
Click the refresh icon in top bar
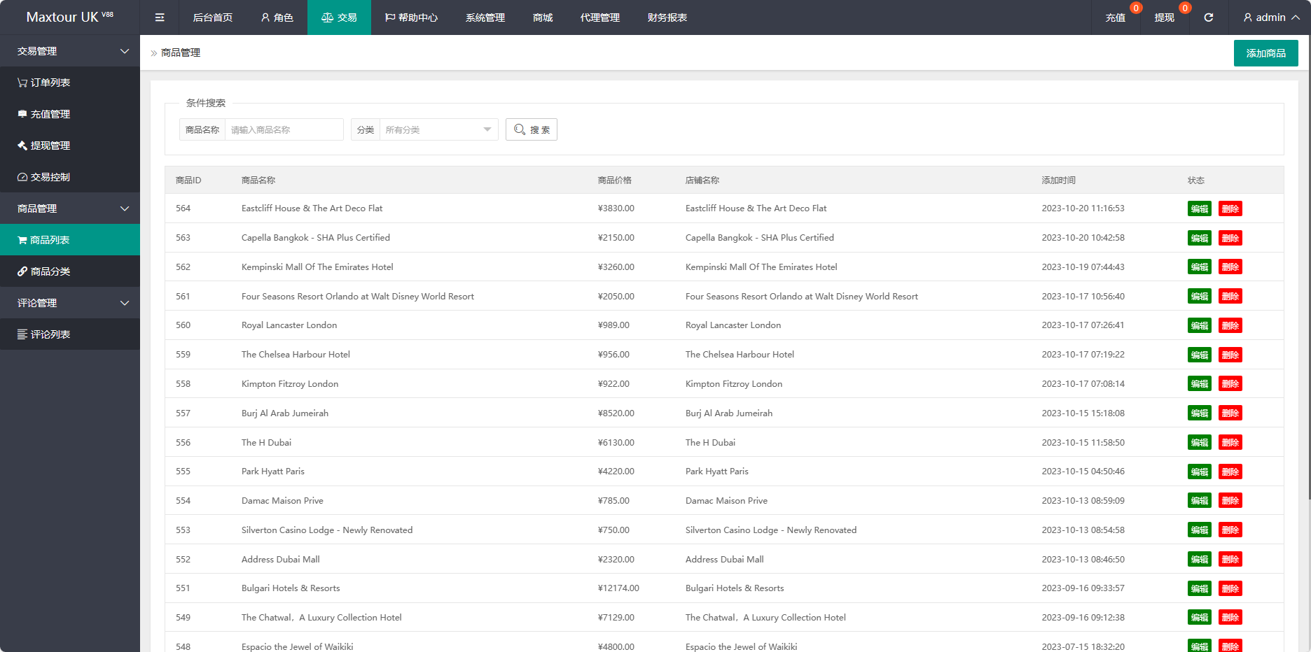click(1209, 17)
